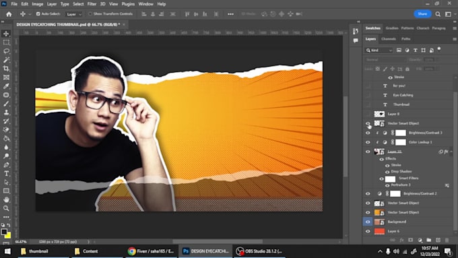This screenshot has width=458, height=258.
Task: Click the Delete layer trash icon
Action: (447, 240)
